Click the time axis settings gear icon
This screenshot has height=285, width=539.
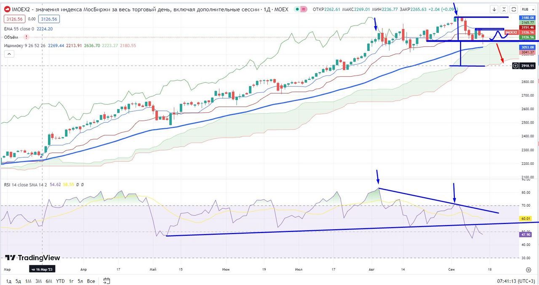(528, 269)
